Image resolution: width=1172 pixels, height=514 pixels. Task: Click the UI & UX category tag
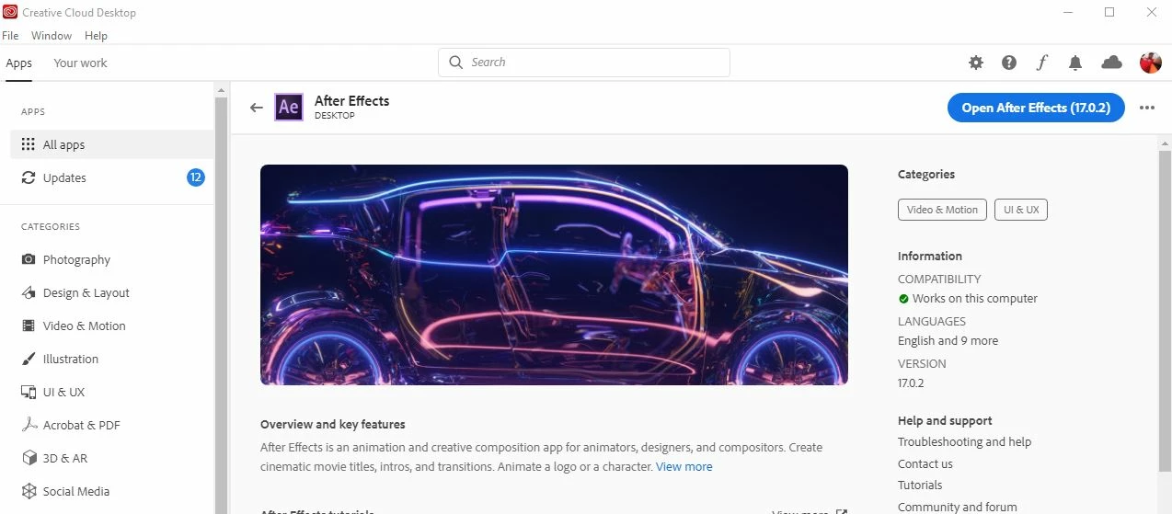tap(1021, 210)
